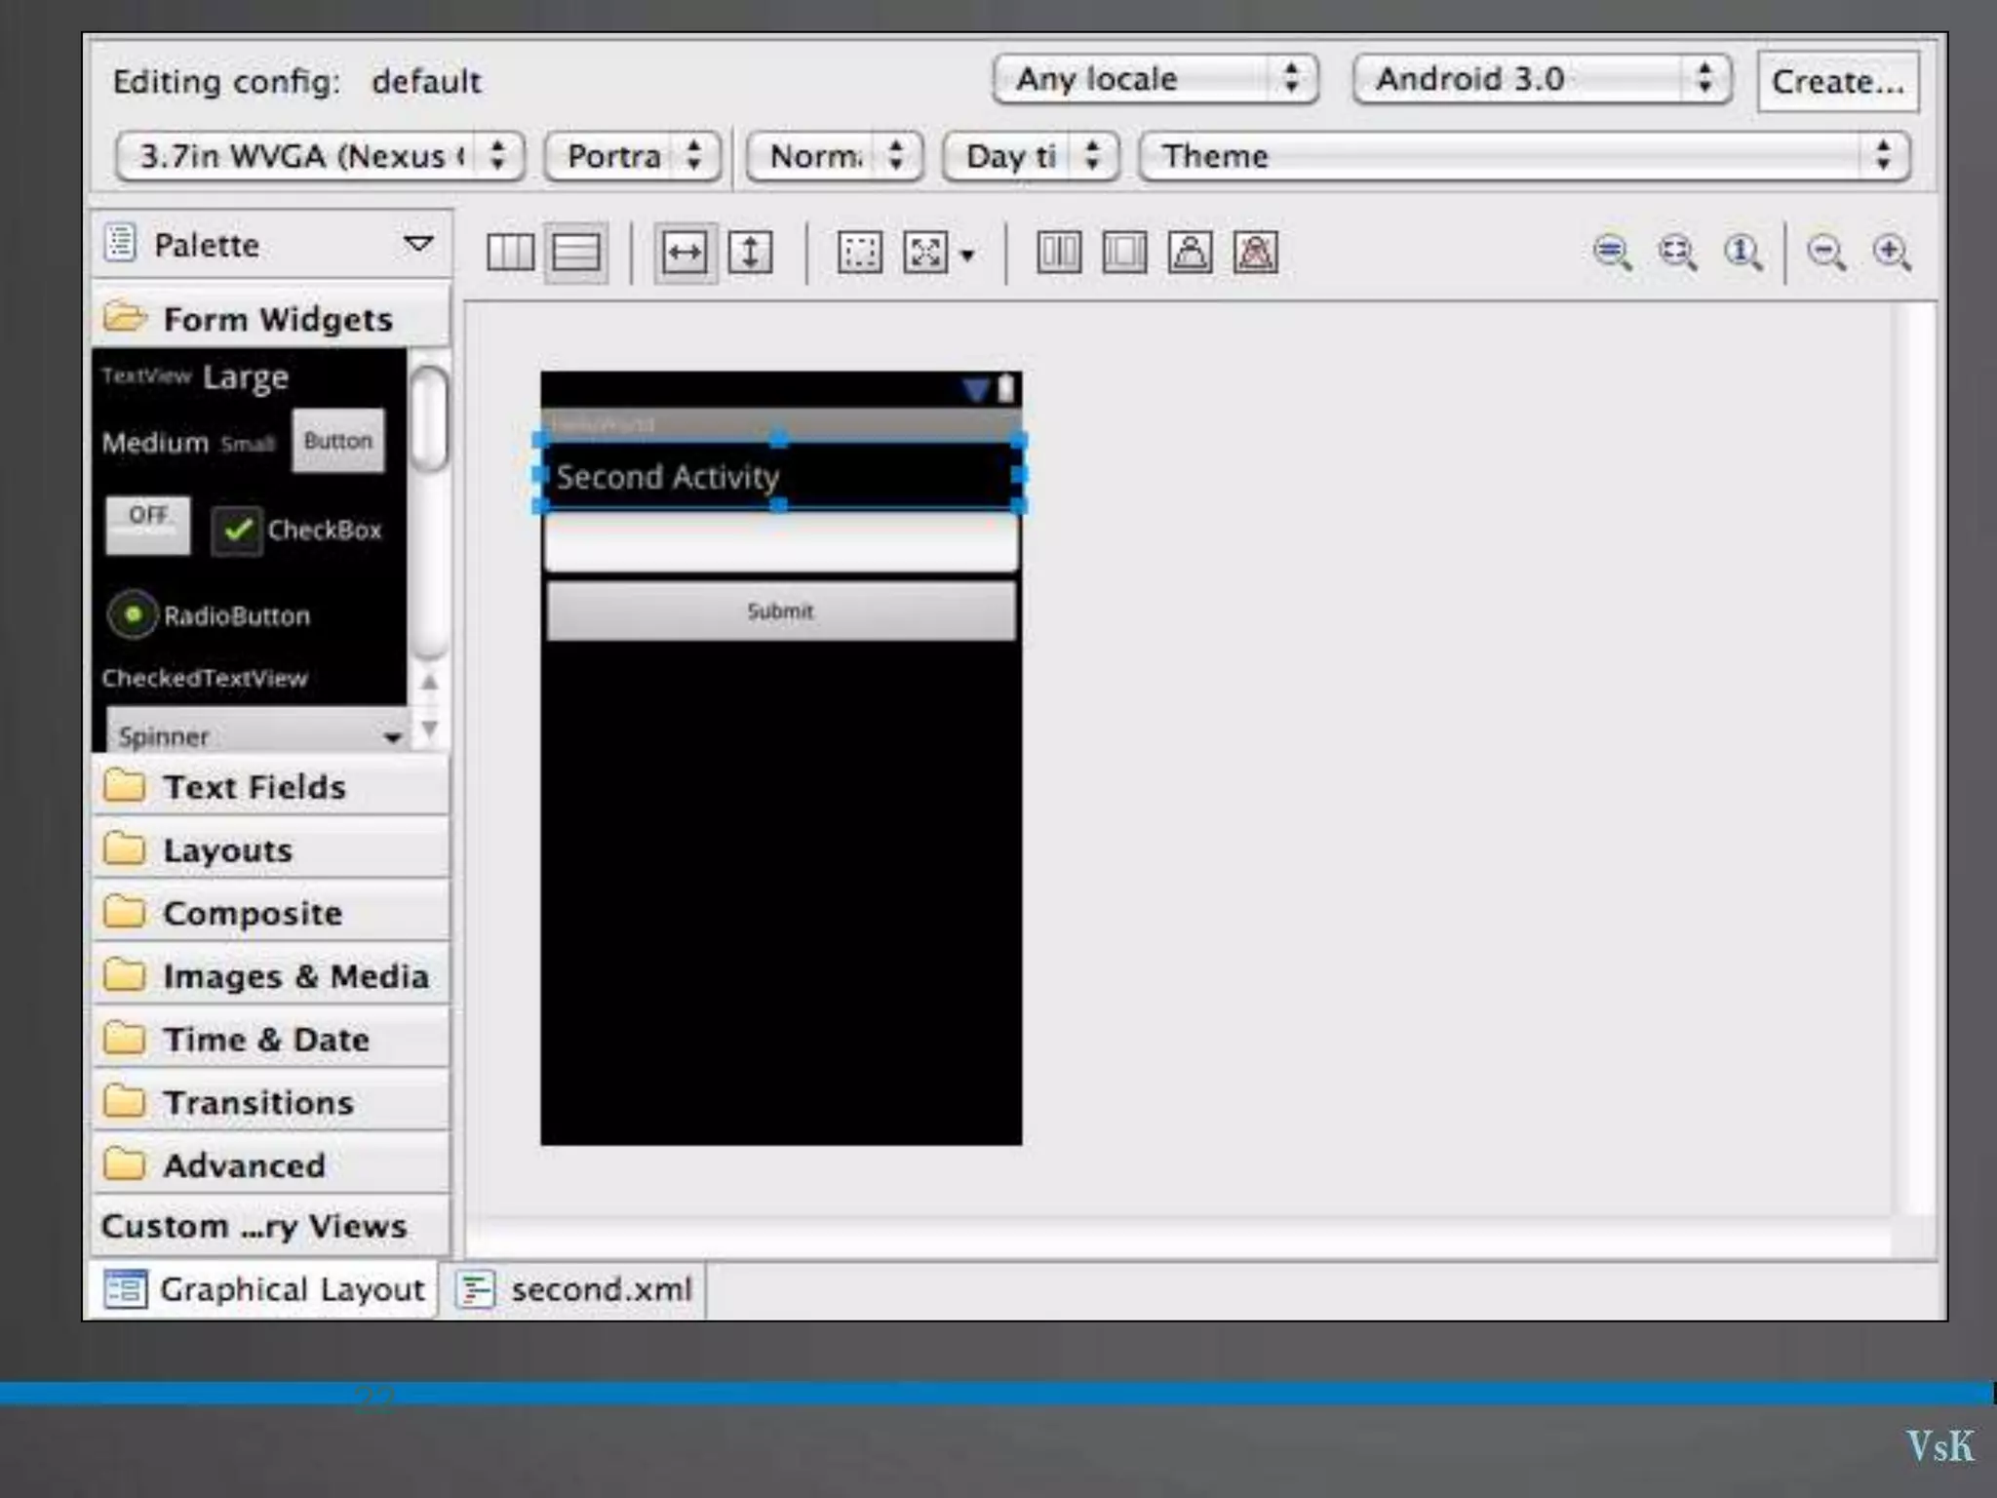The height and width of the screenshot is (1498, 1997).
Task: Click the Submit button in preview
Action: [x=781, y=611]
